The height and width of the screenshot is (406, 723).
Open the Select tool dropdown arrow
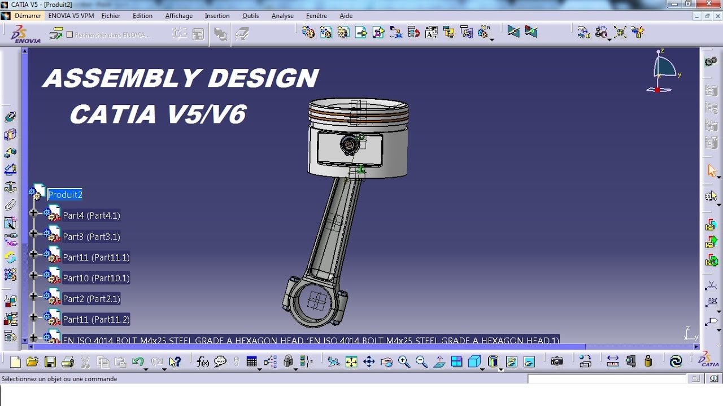click(719, 177)
